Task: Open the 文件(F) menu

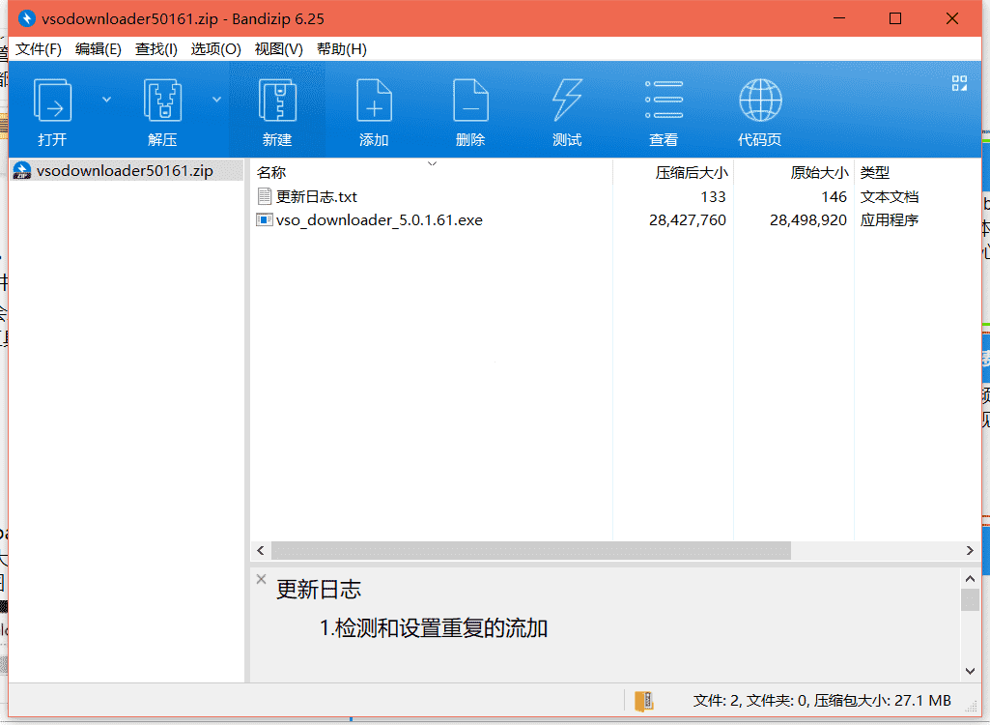Action: point(39,49)
